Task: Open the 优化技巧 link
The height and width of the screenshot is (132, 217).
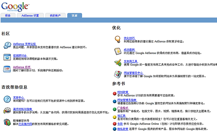Action: click(x=129, y=38)
